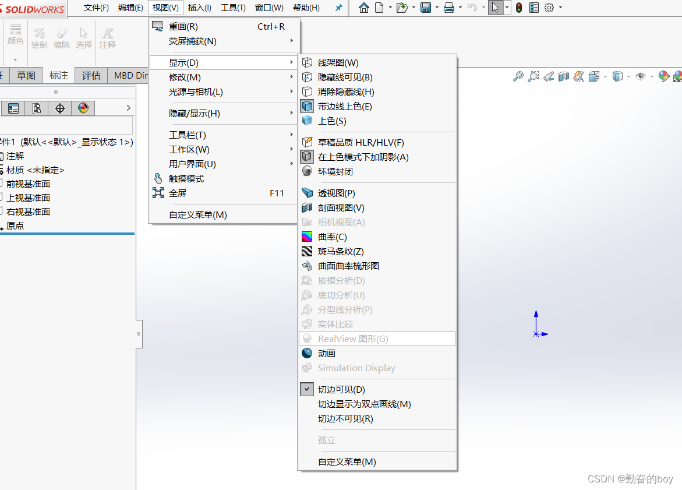Enable 斑马条纹(Z) zebra stripes
682x490 pixels.
click(377, 252)
